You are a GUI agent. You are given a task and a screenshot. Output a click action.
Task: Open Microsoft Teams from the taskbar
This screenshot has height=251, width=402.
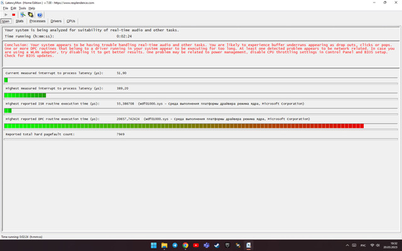coord(207,245)
